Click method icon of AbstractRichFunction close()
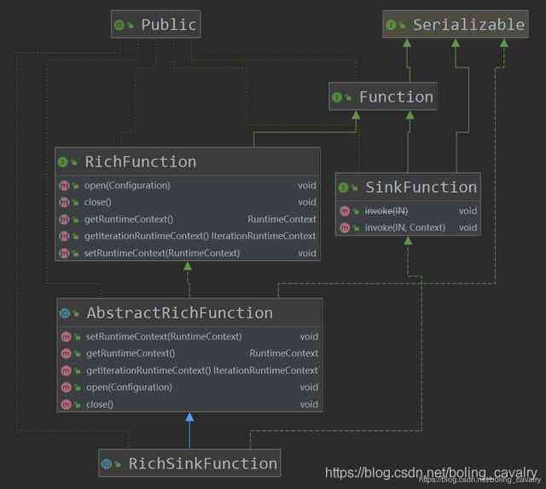The width and height of the screenshot is (546, 489). point(67,405)
